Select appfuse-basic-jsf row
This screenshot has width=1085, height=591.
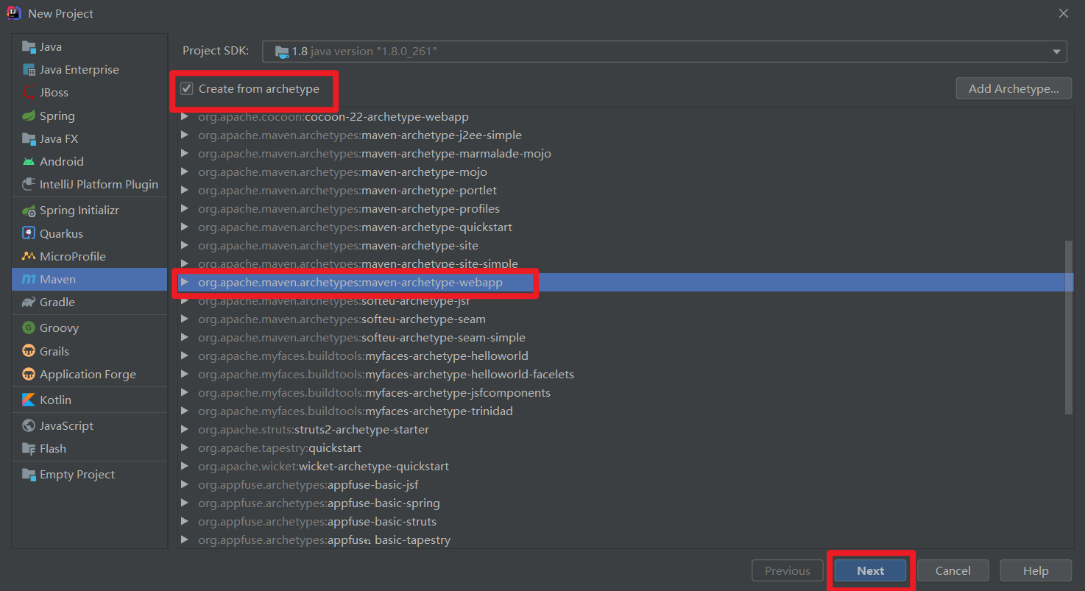[626, 485]
